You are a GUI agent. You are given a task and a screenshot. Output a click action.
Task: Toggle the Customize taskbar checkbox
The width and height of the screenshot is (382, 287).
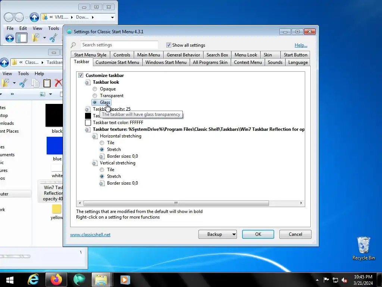(81, 75)
